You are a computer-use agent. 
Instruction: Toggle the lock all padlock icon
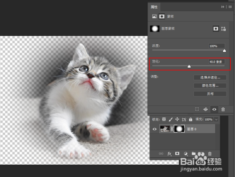click(190, 120)
